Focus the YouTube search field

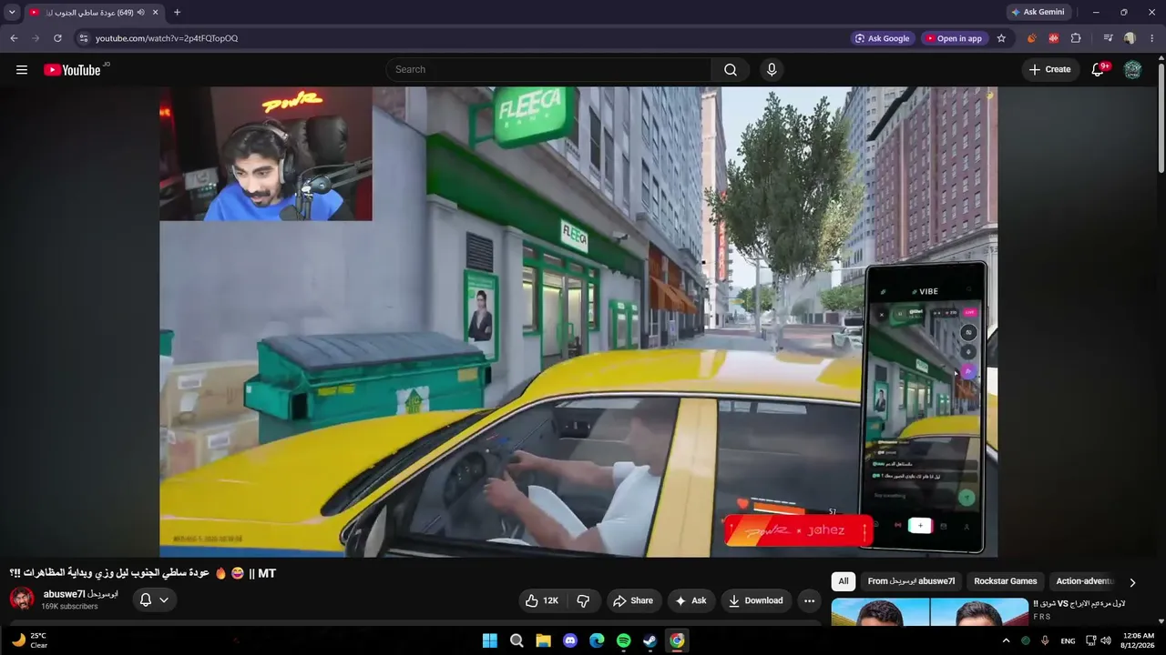548,70
